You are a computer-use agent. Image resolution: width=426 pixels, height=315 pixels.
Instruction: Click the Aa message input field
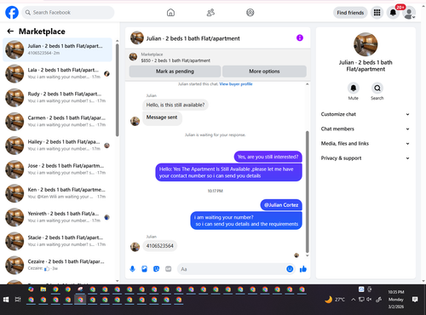[x=232, y=269]
